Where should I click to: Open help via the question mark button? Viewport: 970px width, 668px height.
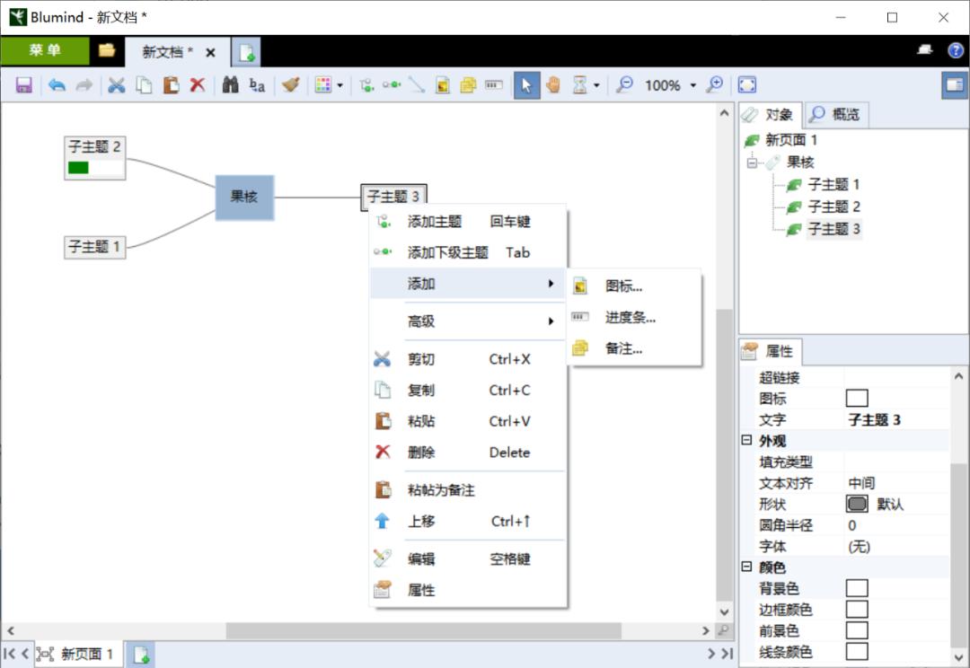(955, 51)
